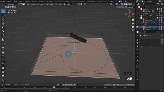Select the Transform tool
The width and height of the screenshot is (164, 92).
coord(3,31)
